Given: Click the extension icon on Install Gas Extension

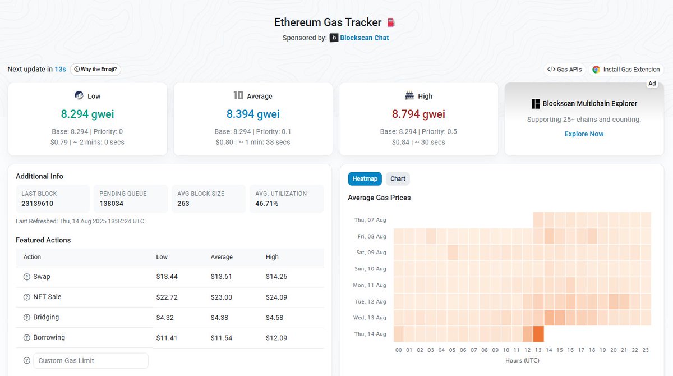Looking at the screenshot, I should [596, 69].
